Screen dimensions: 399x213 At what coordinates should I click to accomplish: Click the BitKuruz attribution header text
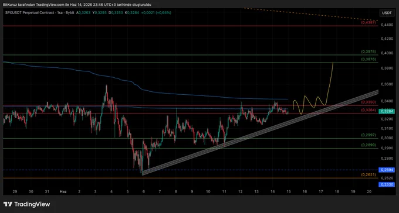point(77,5)
